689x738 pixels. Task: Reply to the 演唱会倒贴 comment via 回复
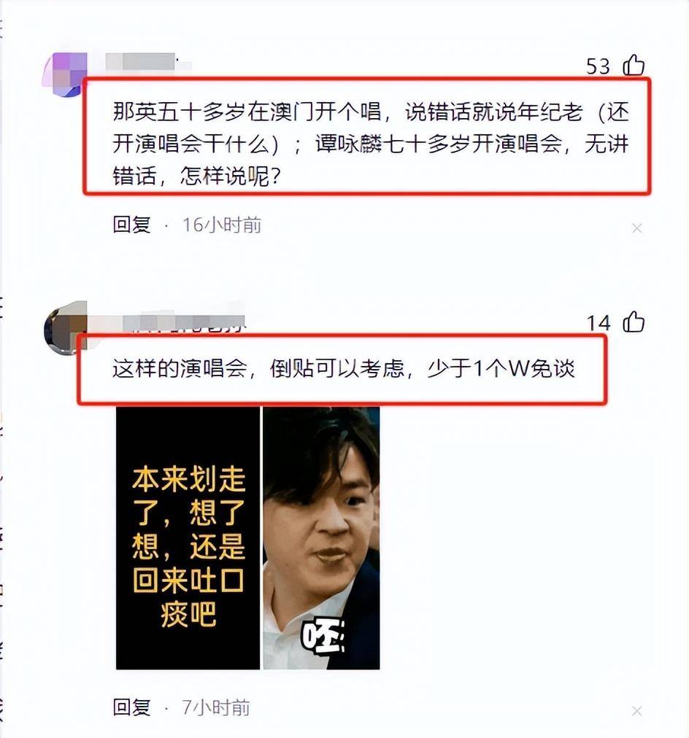tap(131, 707)
